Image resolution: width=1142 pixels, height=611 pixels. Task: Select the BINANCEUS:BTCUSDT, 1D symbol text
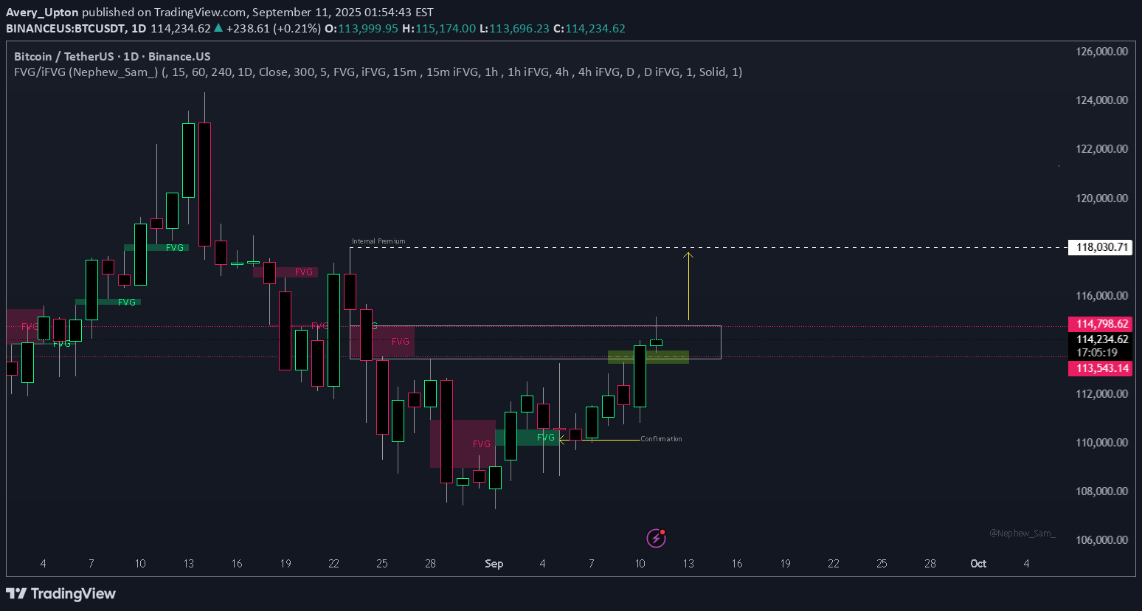point(76,29)
